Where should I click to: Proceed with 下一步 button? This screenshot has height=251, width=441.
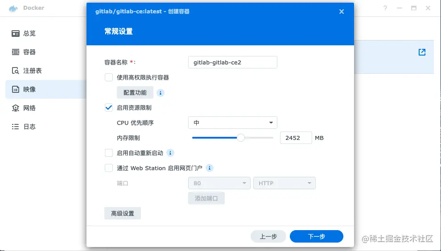(317, 236)
